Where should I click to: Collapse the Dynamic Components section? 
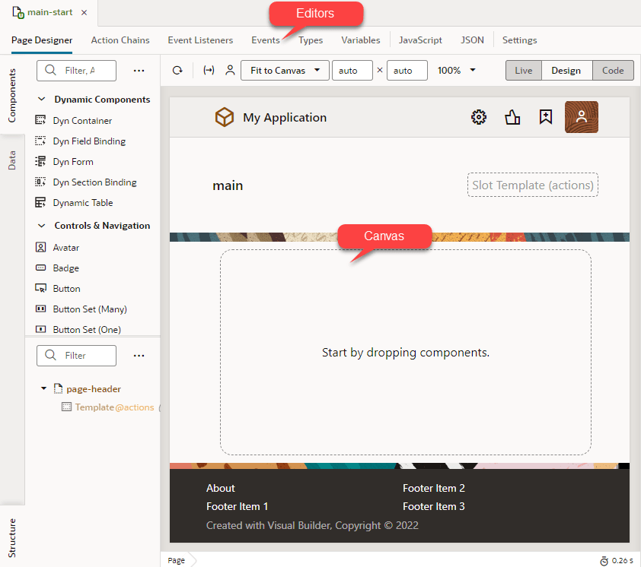click(42, 99)
